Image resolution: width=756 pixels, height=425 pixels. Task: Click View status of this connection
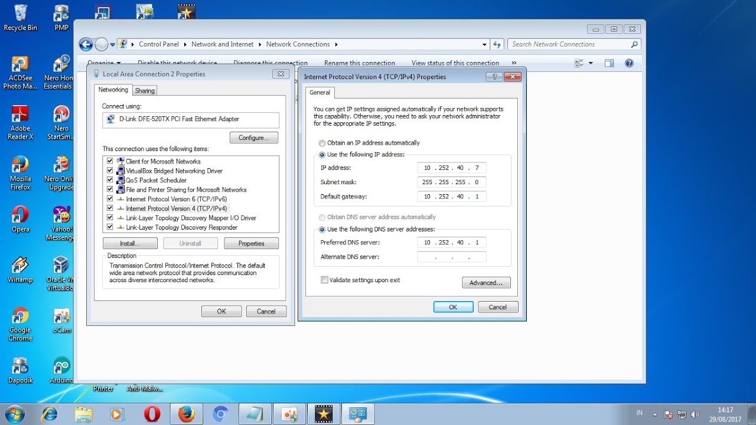(455, 63)
